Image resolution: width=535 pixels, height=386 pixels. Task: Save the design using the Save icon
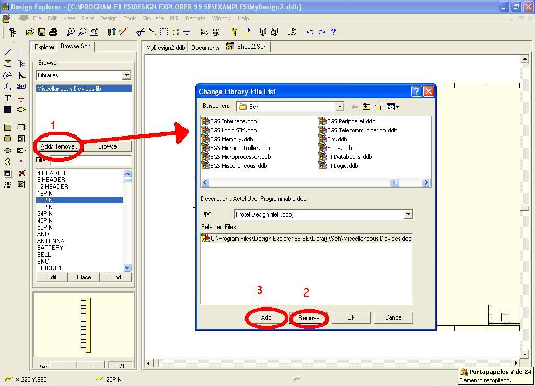[42, 32]
